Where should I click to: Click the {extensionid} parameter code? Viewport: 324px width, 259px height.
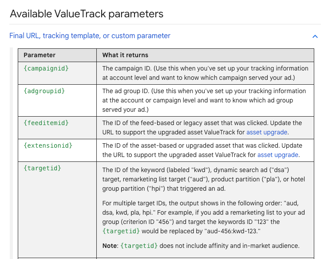(48, 145)
